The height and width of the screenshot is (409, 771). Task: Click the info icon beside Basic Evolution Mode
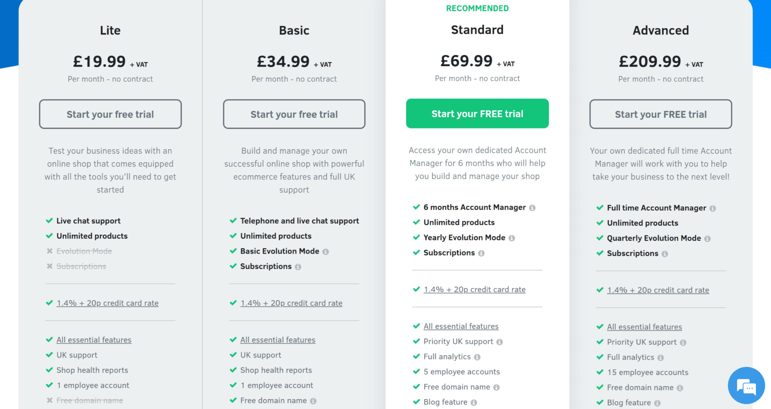[326, 251]
